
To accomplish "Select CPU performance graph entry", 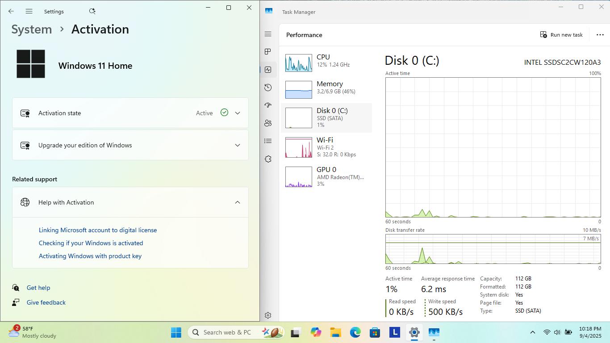I will click(326, 63).
